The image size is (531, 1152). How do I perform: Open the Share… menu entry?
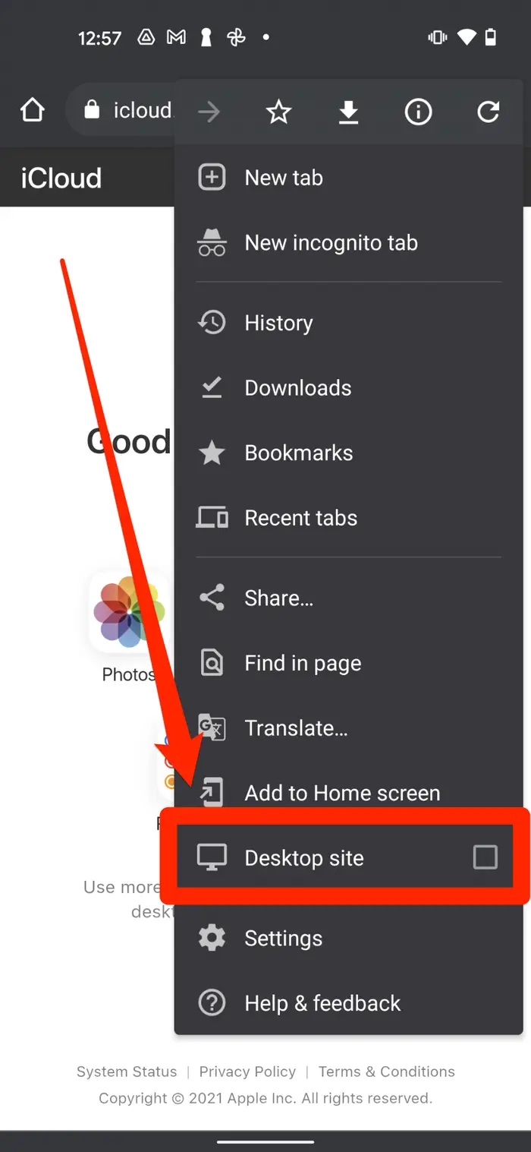(x=349, y=598)
